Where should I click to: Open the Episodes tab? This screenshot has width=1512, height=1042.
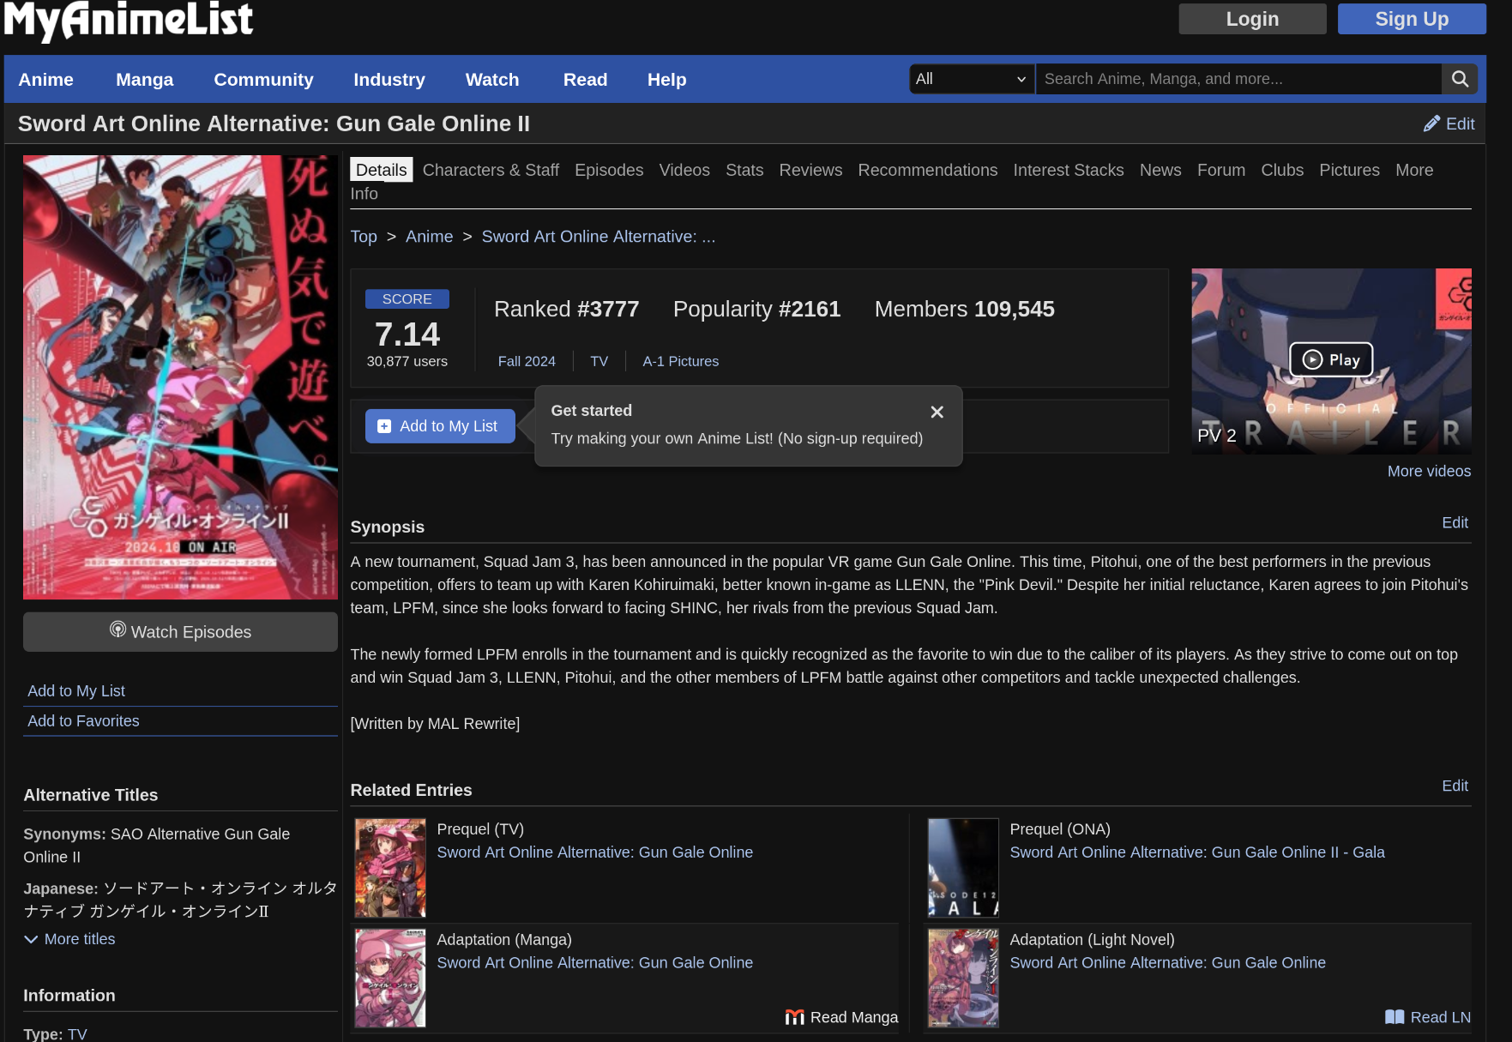(x=608, y=170)
